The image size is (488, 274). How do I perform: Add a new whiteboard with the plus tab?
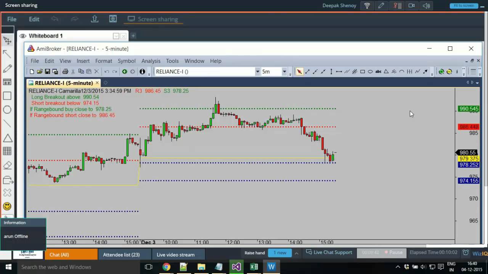[133, 36]
